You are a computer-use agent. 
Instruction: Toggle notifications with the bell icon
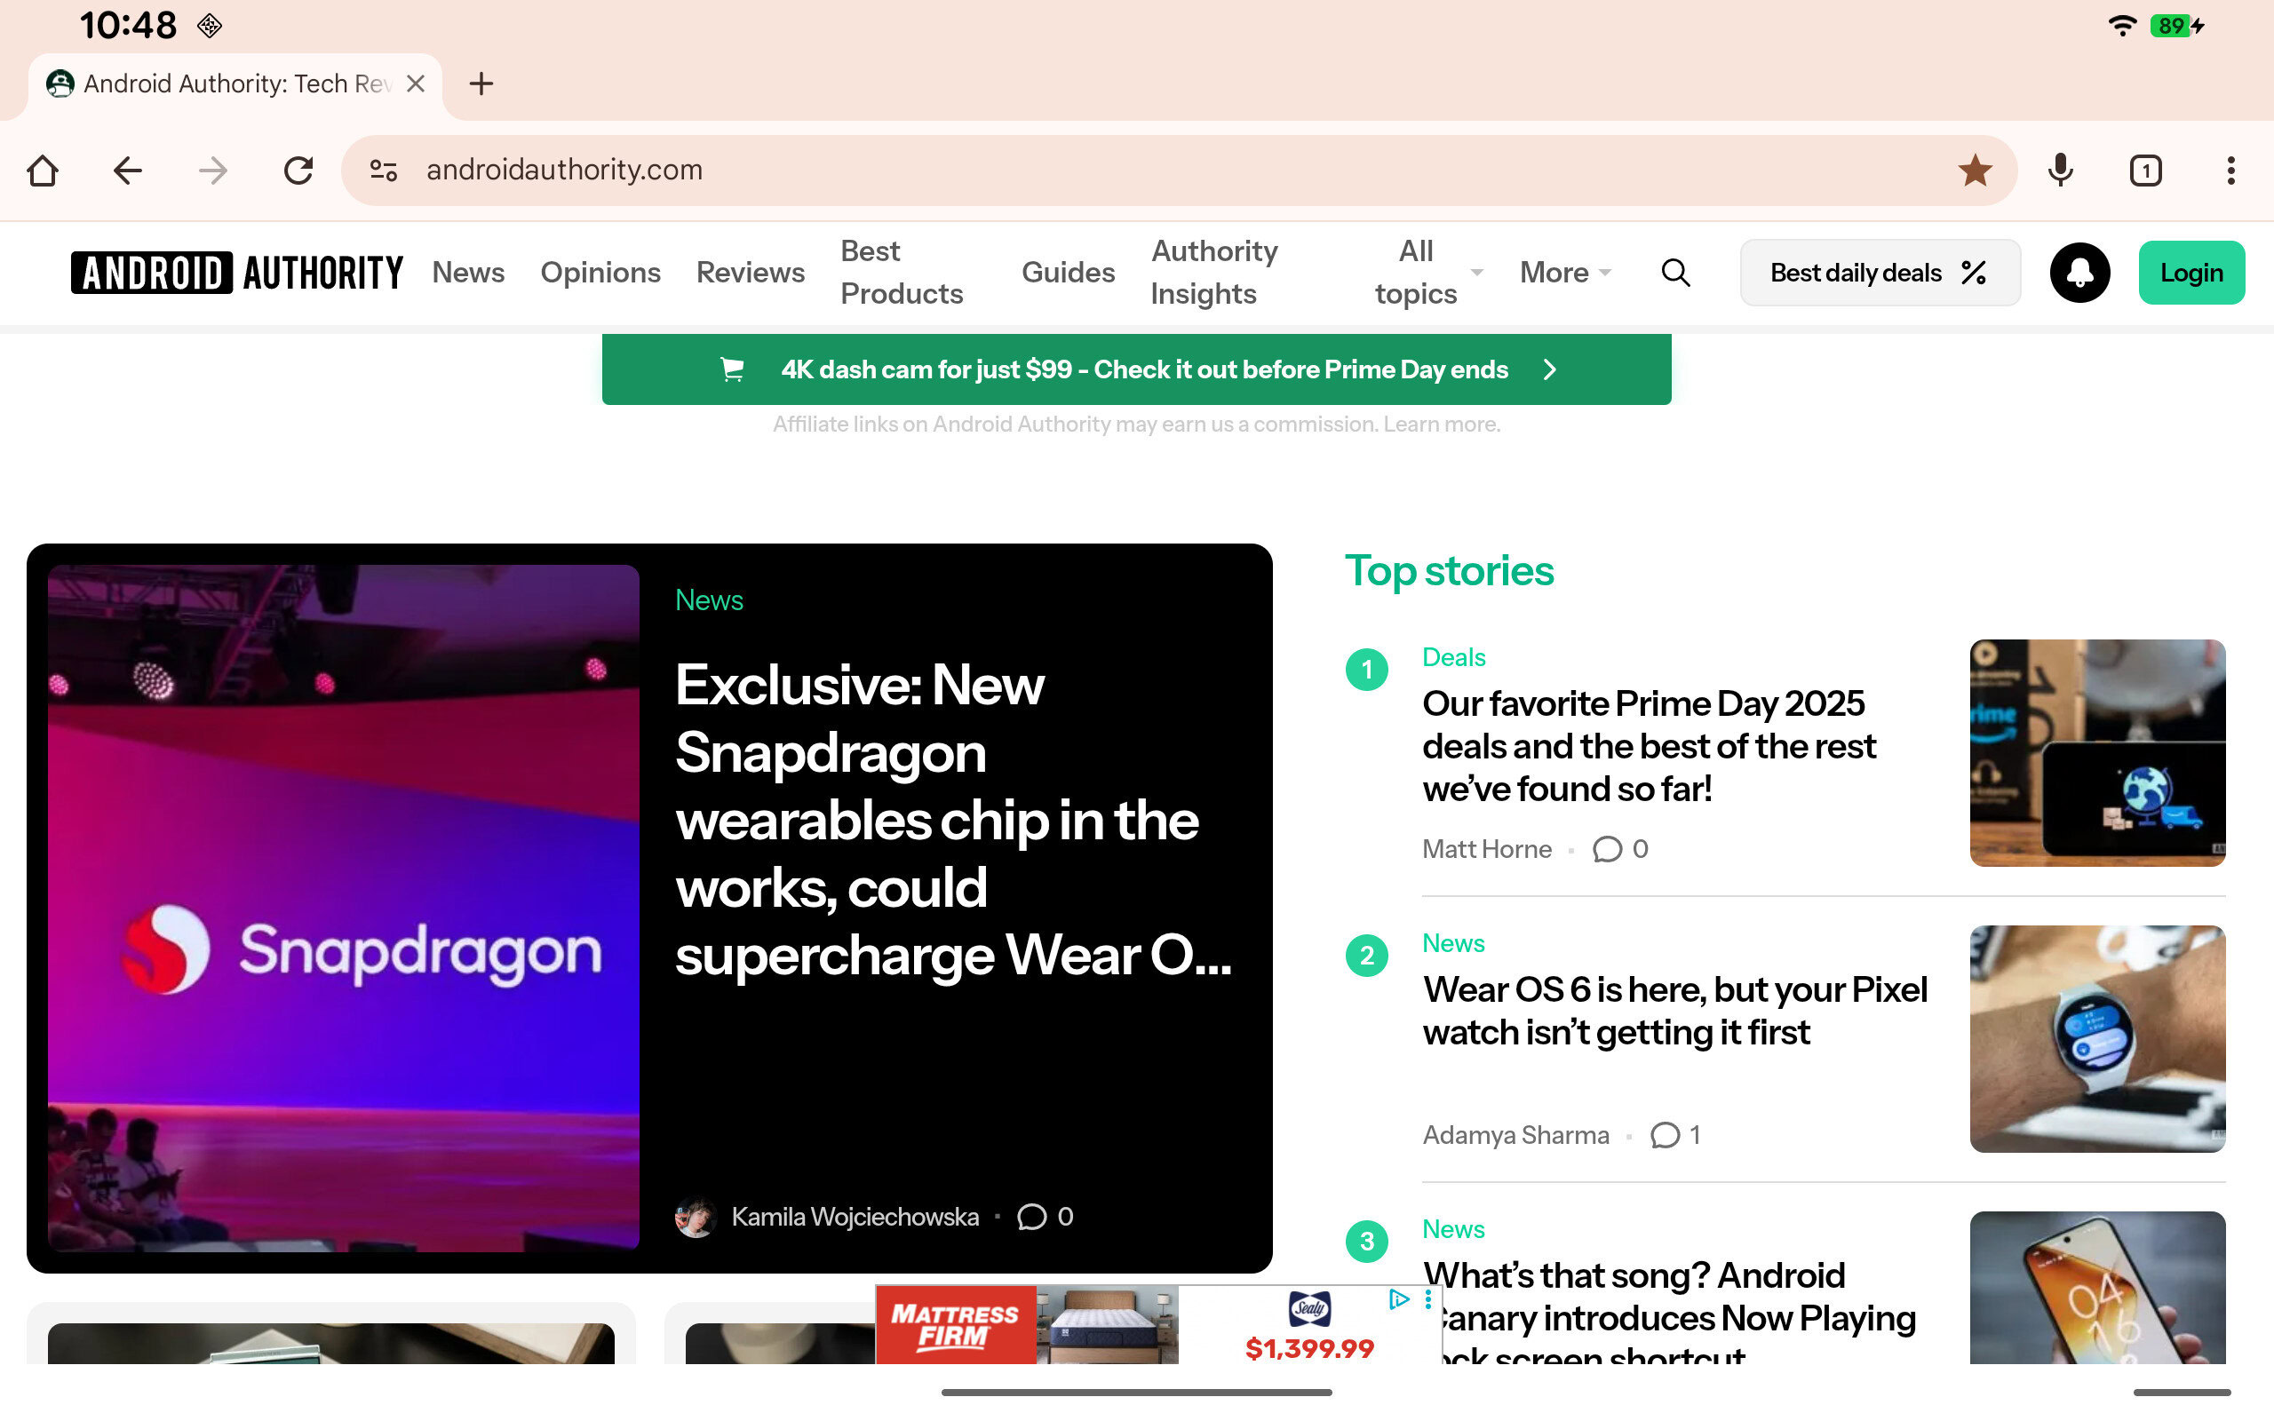(x=2079, y=273)
